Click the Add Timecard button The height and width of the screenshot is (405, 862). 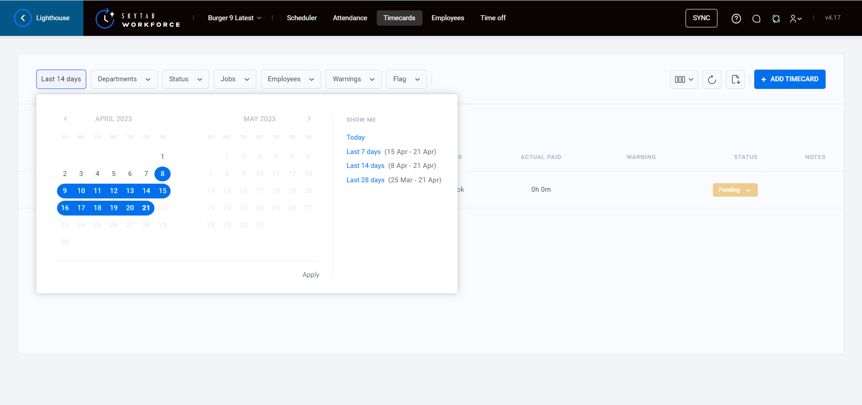click(789, 79)
